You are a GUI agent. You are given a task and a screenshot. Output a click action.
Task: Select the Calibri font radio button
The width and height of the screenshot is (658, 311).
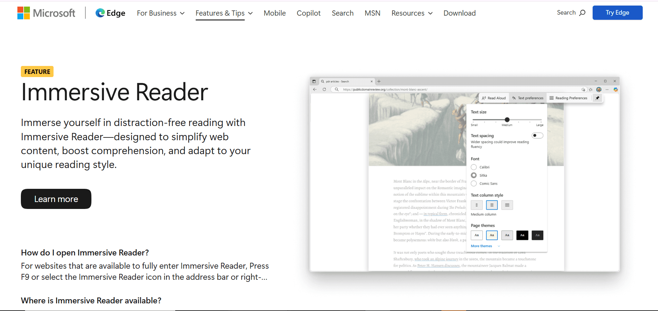click(474, 167)
